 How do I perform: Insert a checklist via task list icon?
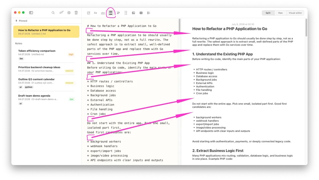pos(149,13)
